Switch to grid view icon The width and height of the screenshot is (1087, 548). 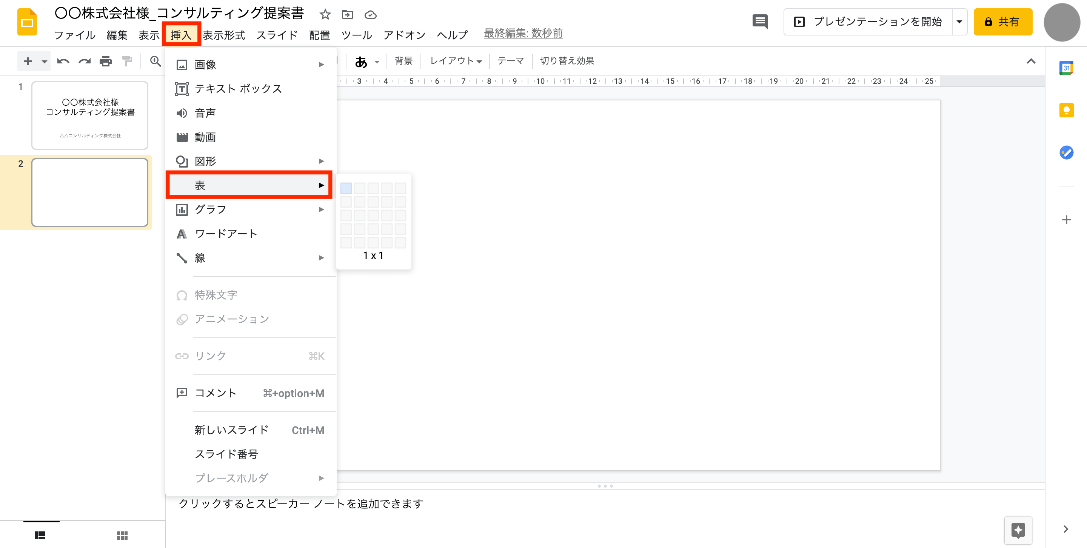(x=122, y=535)
